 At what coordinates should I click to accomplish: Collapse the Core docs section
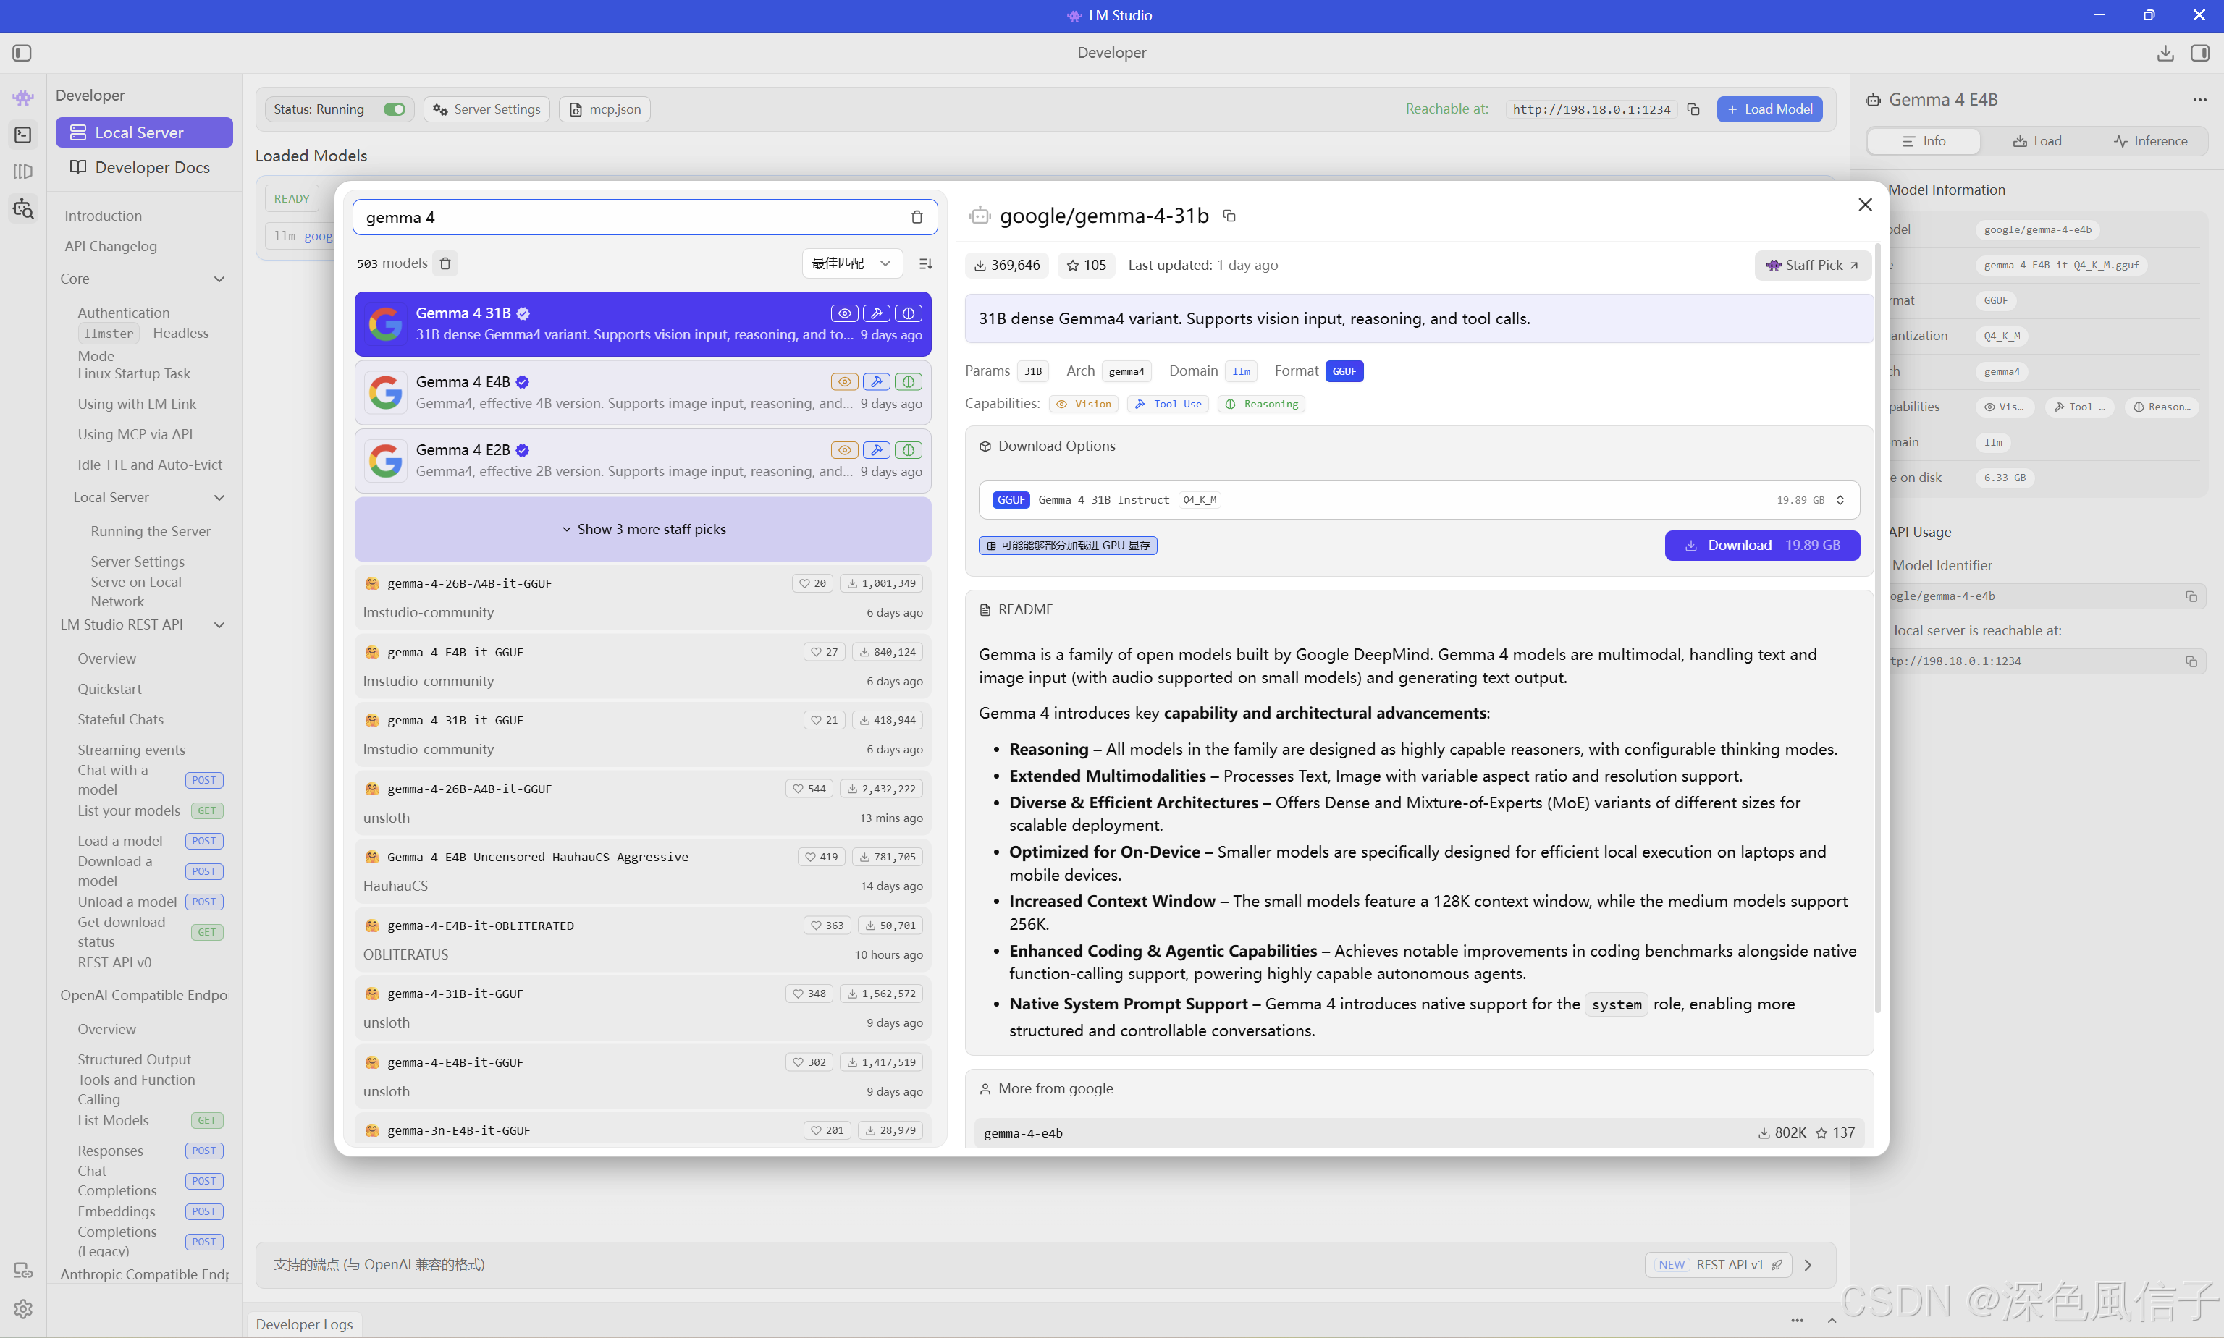(x=219, y=279)
